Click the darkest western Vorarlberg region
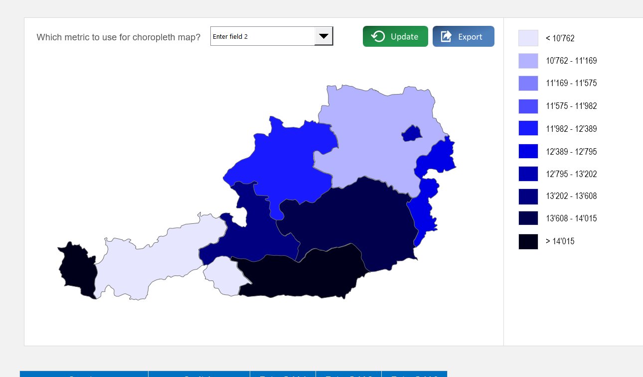 75,269
